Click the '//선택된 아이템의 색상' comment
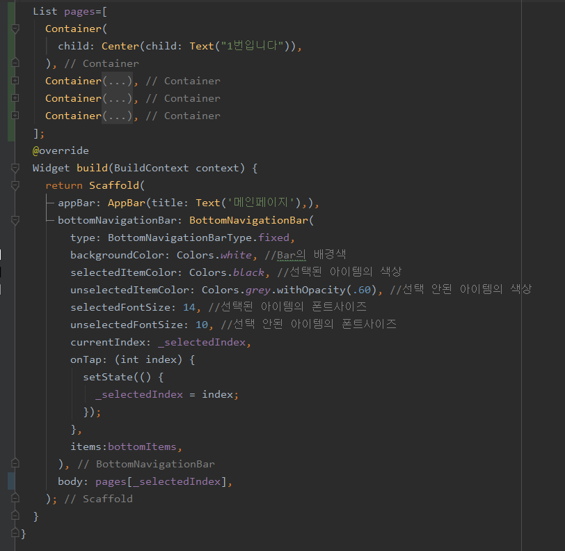The width and height of the screenshot is (565, 551). [x=340, y=272]
